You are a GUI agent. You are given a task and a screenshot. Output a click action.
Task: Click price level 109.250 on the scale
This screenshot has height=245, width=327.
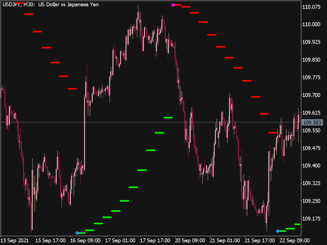pyautogui.click(x=311, y=201)
